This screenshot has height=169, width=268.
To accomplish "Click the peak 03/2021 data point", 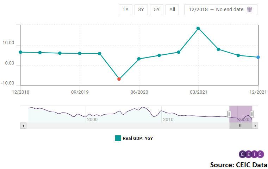I will tap(198, 28).
